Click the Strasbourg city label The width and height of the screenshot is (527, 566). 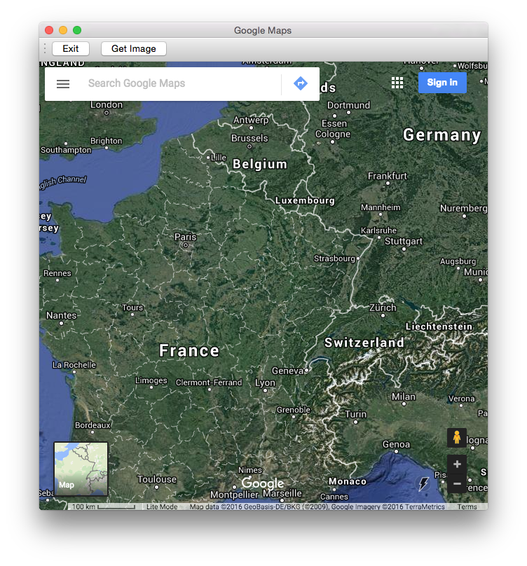pos(334,258)
